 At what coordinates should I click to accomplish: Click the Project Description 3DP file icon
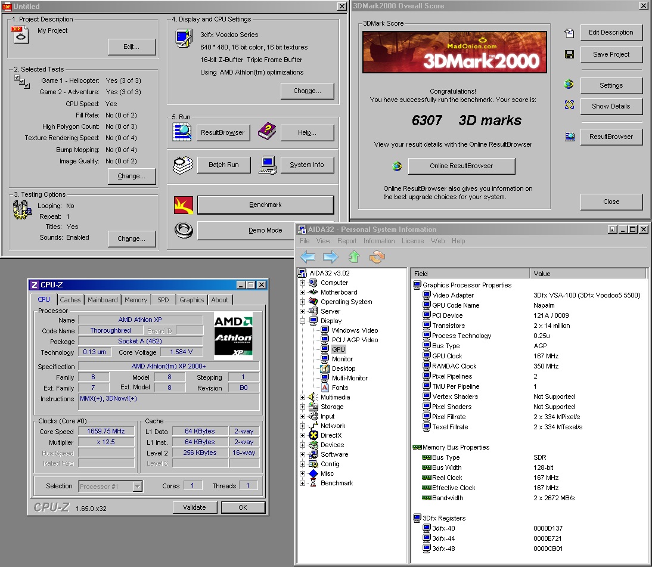(20, 35)
